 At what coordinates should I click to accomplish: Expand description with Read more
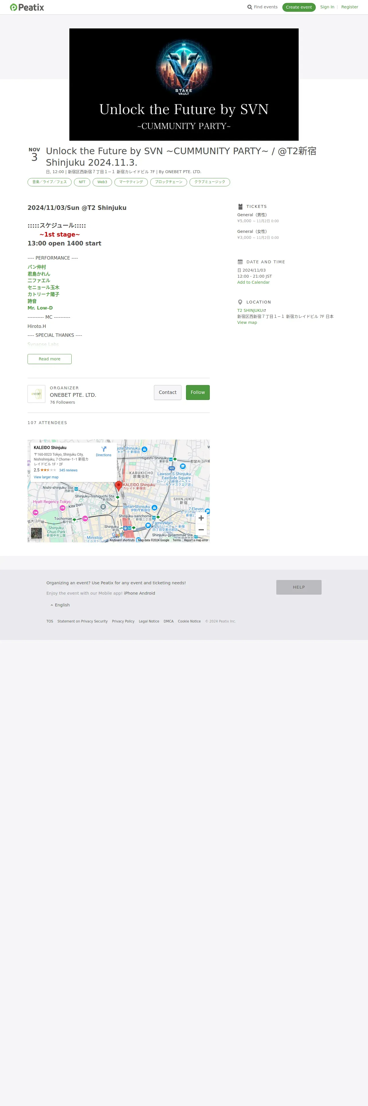pyautogui.click(x=50, y=359)
